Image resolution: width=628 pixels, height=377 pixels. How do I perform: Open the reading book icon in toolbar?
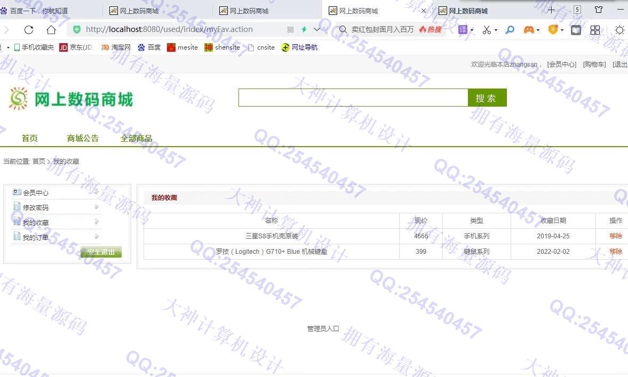(x=576, y=30)
